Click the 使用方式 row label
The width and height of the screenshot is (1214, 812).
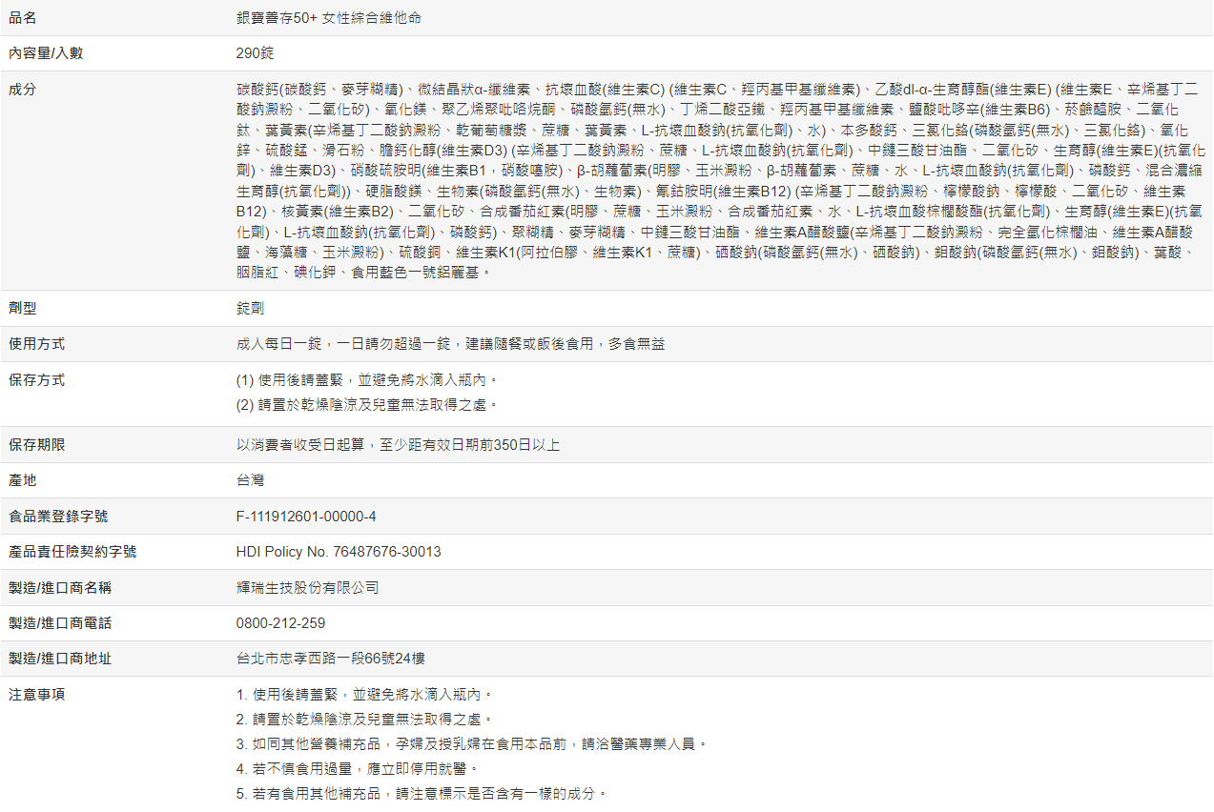click(x=36, y=343)
